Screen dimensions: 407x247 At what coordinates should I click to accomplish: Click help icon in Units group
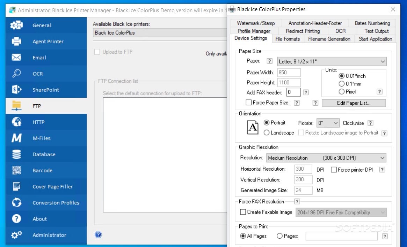tap(379, 91)
